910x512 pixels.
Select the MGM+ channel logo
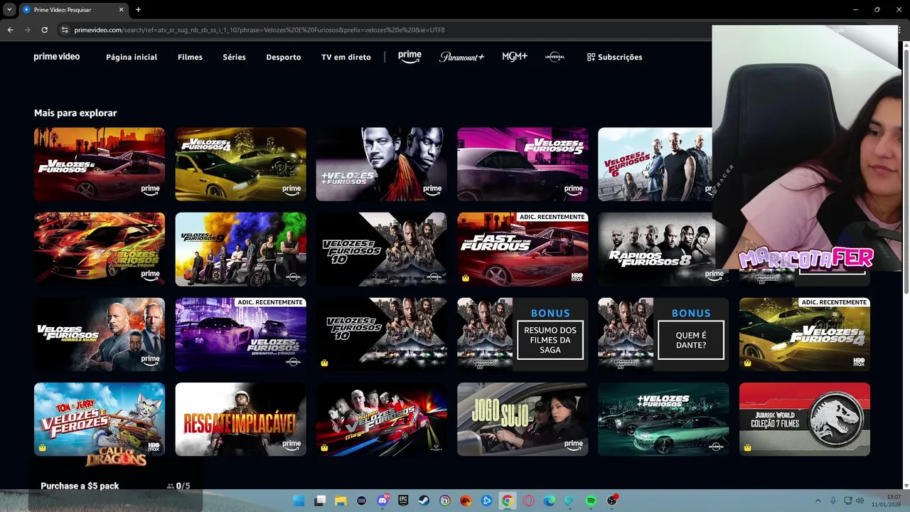tap(515, 57)
